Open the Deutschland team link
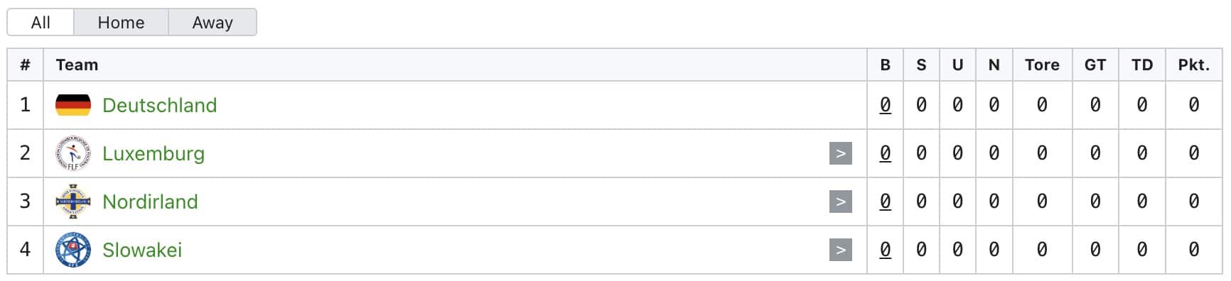The image size is (1231, 281). pyautogui.click(x=160, y=105)
